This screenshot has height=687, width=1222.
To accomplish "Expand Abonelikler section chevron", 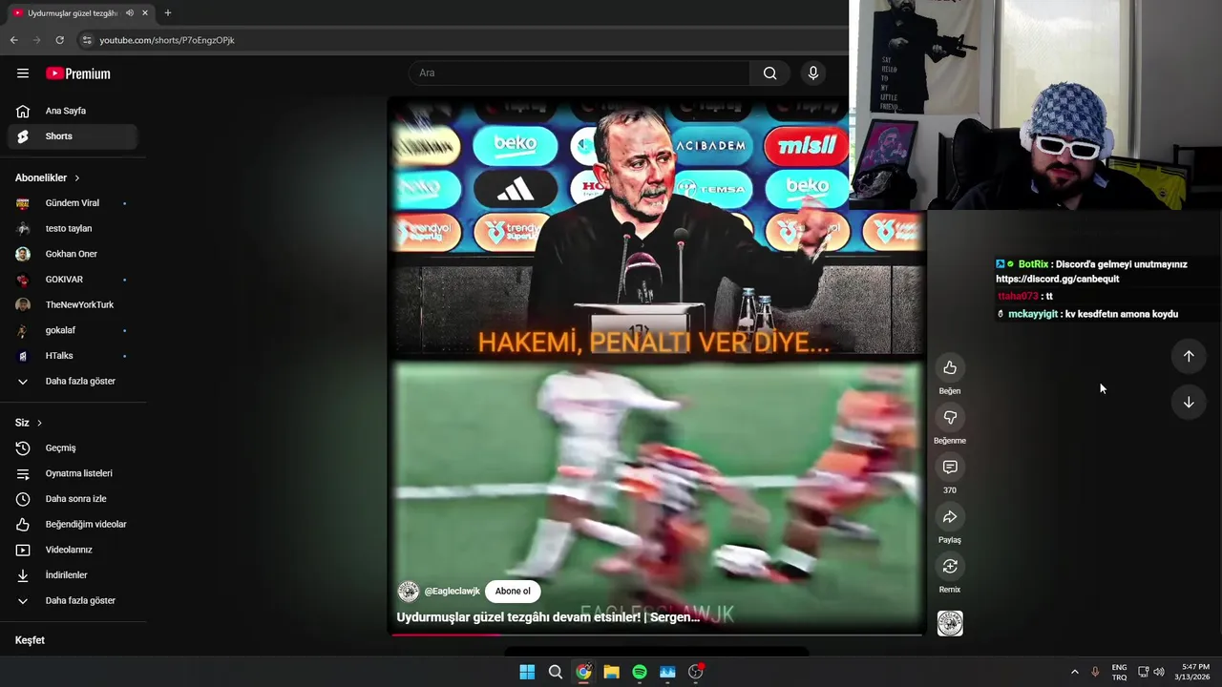I will point(77,177).
